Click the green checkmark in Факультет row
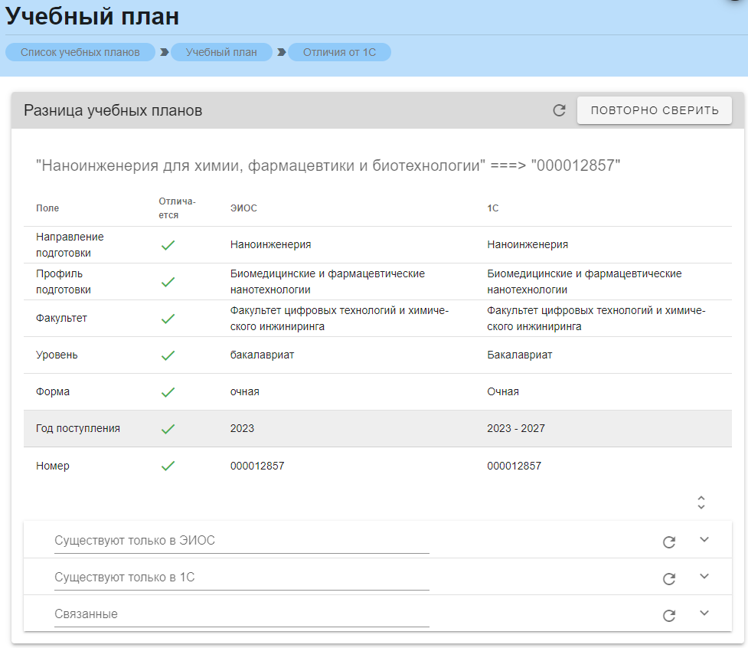 point(168,319)
